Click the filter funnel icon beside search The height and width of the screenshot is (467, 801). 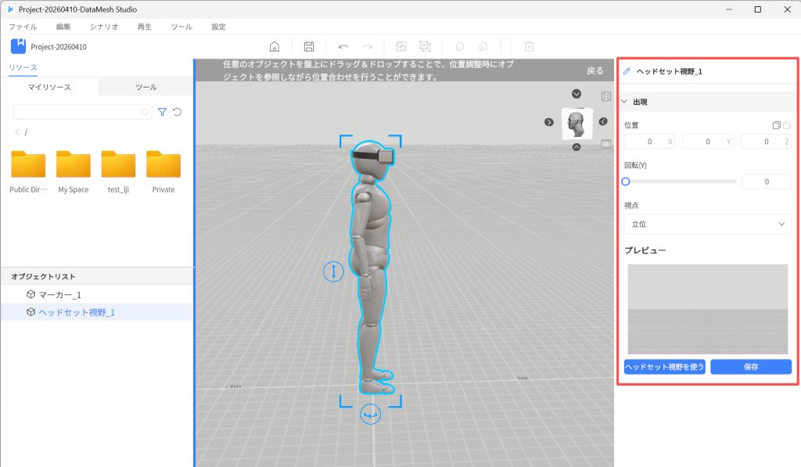[x=162, y=112]
